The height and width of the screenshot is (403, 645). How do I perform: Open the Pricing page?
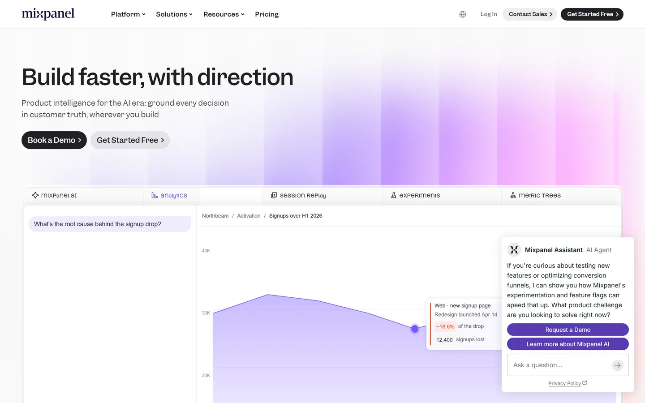(x=267, y=14)
